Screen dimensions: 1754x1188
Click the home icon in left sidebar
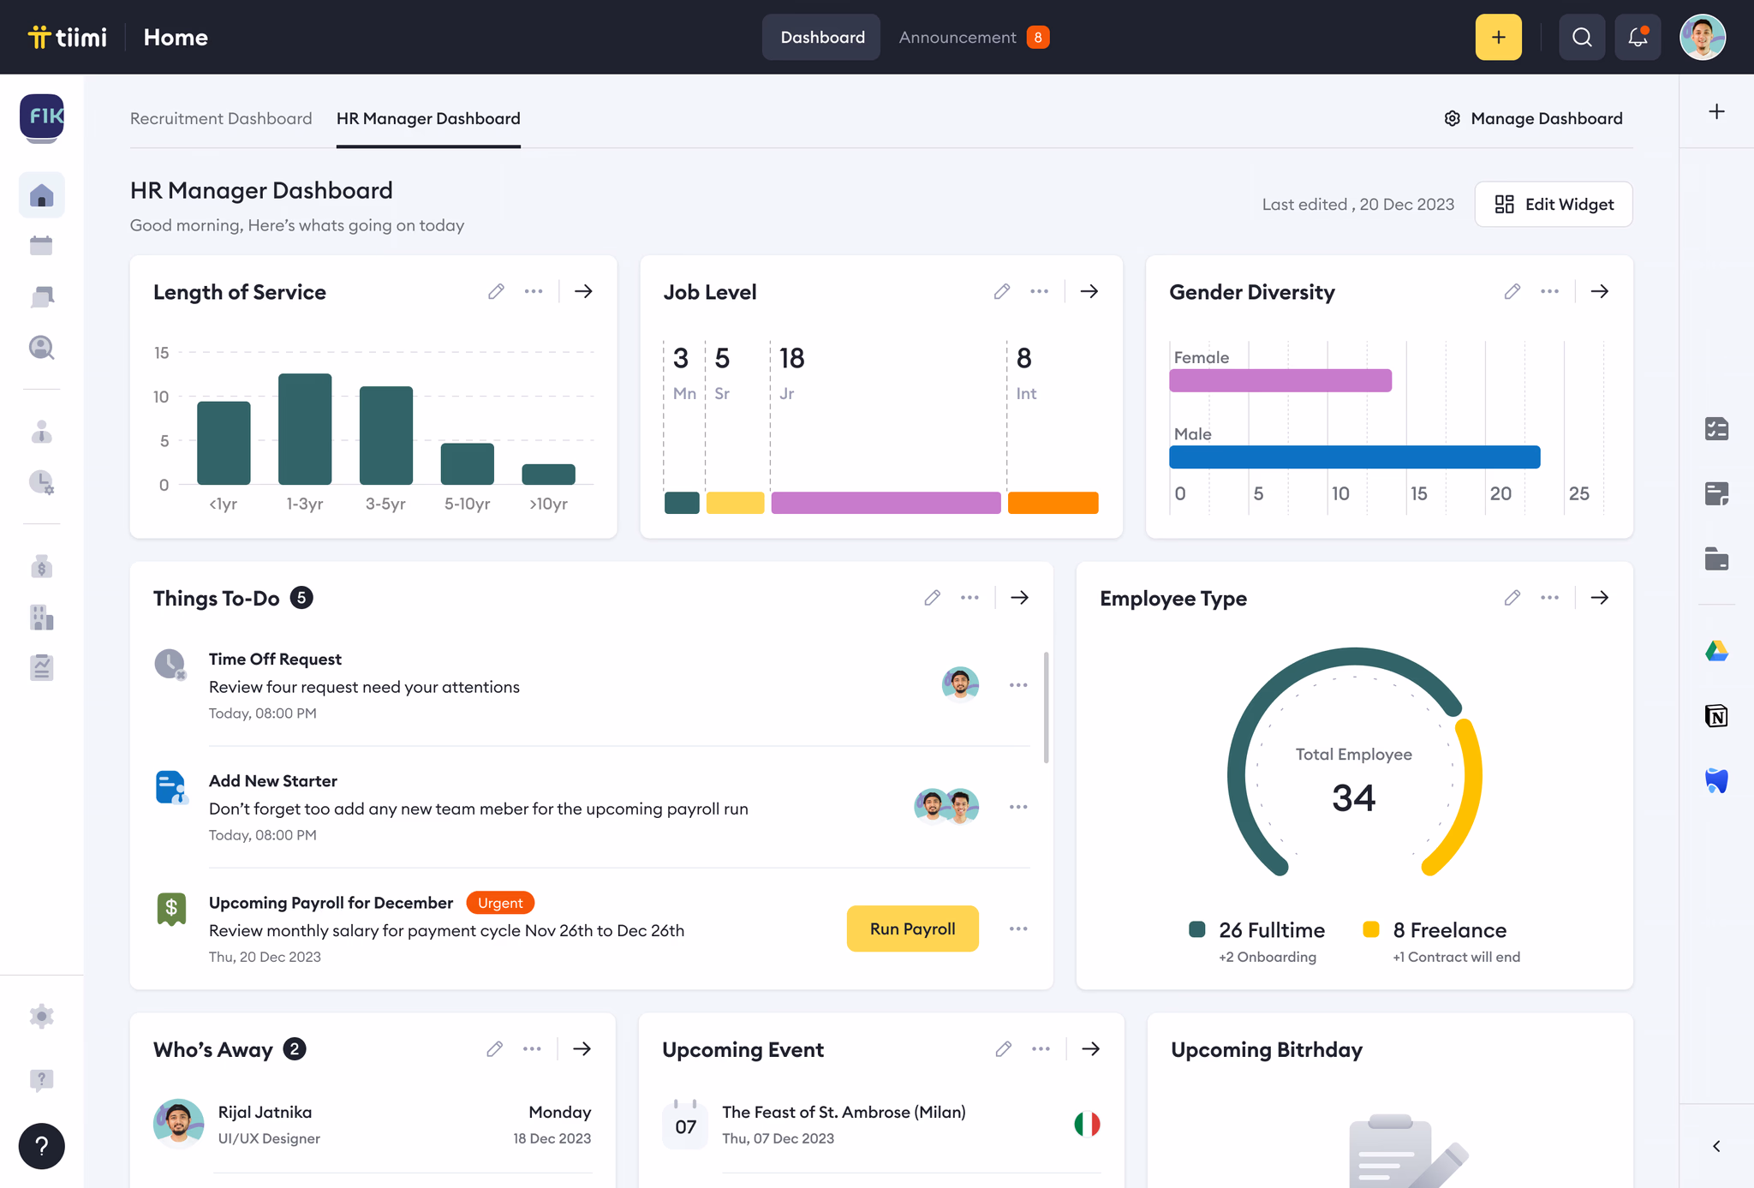41,196
